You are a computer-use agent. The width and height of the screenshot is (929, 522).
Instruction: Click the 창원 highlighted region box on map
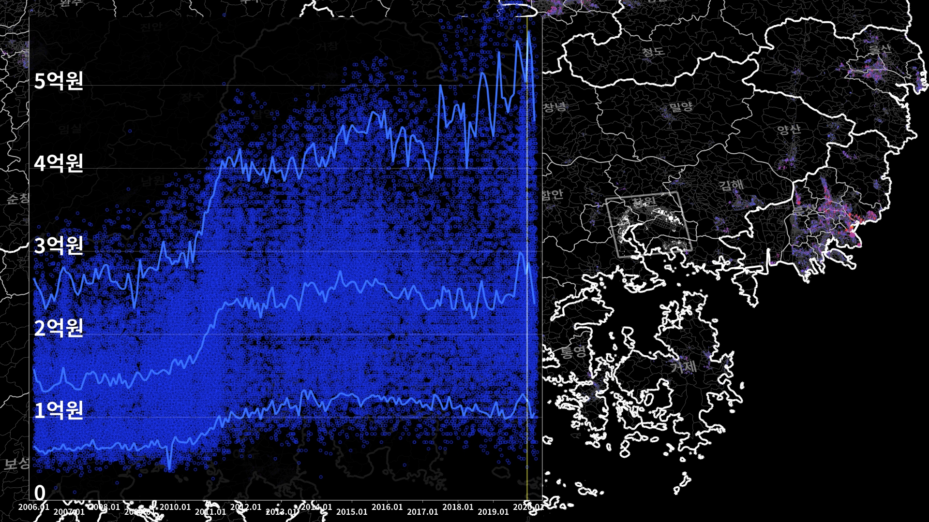point(648,225)
